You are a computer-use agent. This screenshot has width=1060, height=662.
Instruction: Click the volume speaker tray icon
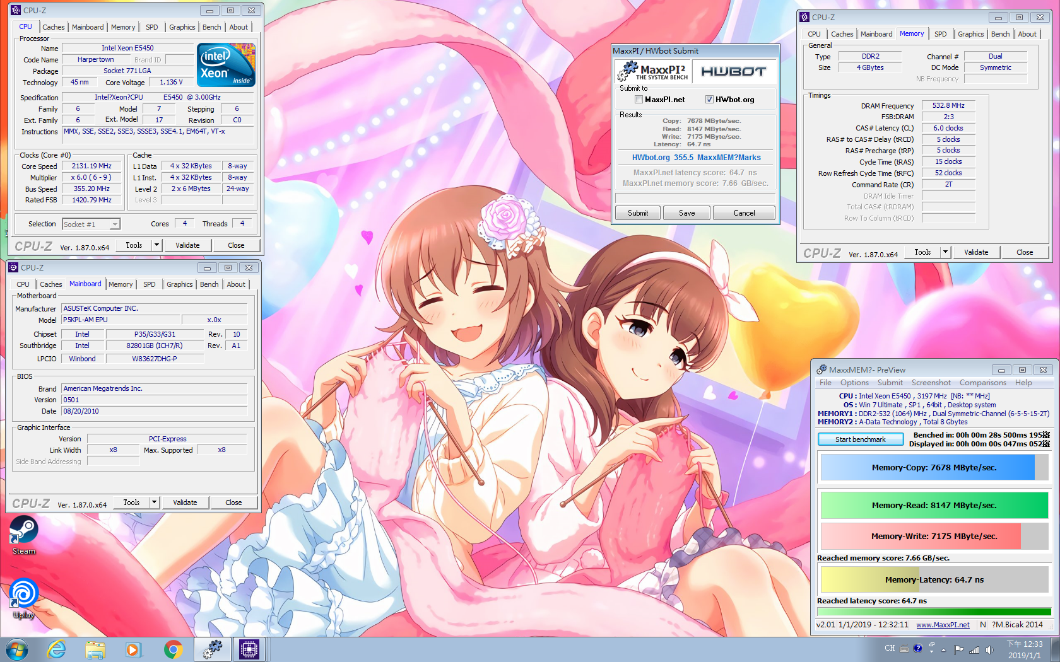pyautogui.click(x=990, y=649)
